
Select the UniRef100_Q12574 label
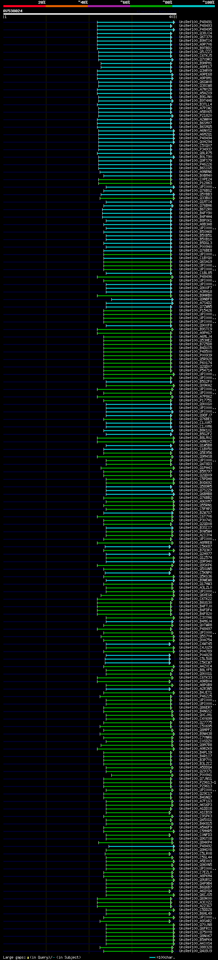coord(195,557)
